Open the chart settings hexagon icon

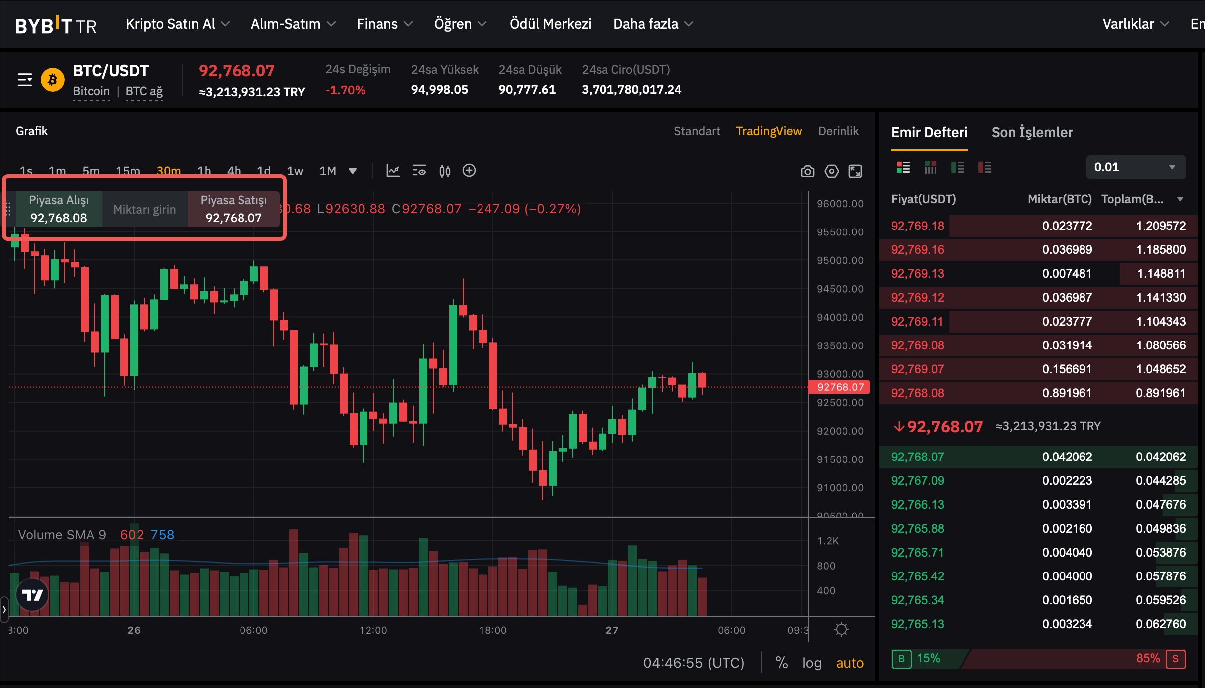pyautogui.click(x=831, y=171)
